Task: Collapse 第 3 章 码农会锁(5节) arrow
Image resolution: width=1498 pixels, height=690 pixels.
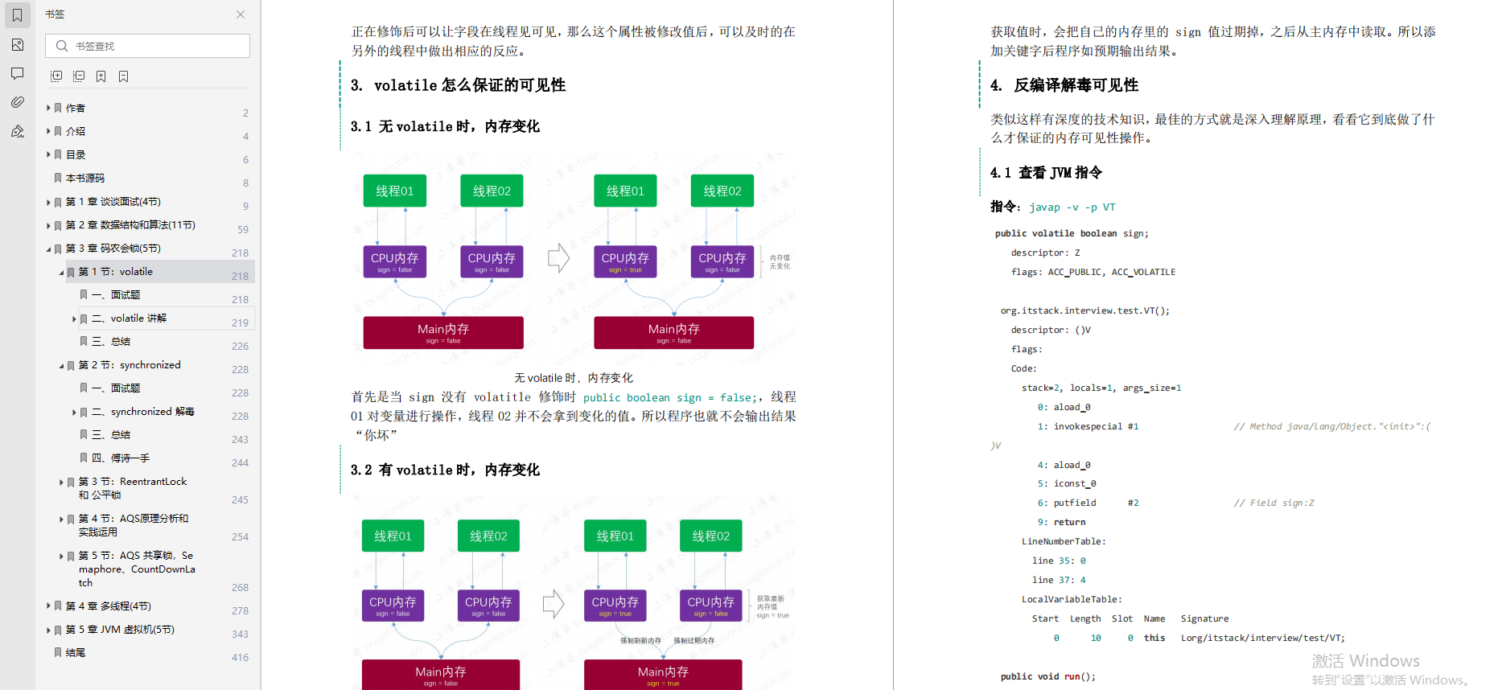Action: point(48,248)
